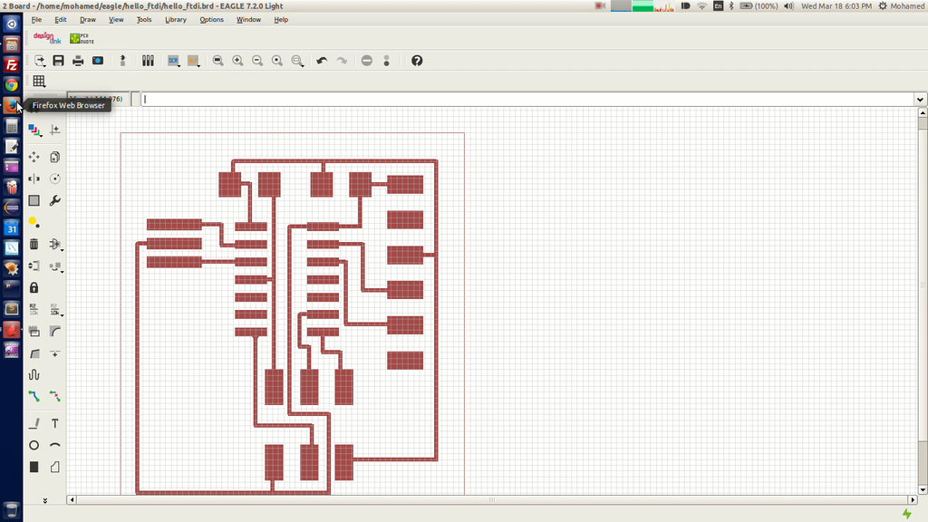Click the Zoom to fit icon

pos(217,61)
